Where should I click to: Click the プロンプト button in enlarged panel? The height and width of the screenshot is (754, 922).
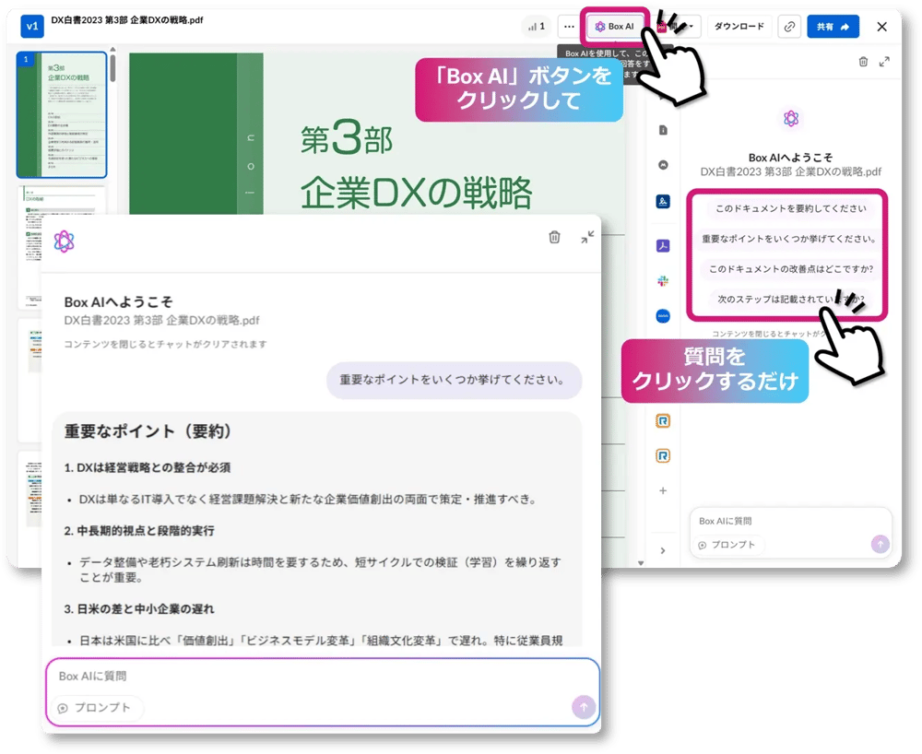[x=97, y=708]
